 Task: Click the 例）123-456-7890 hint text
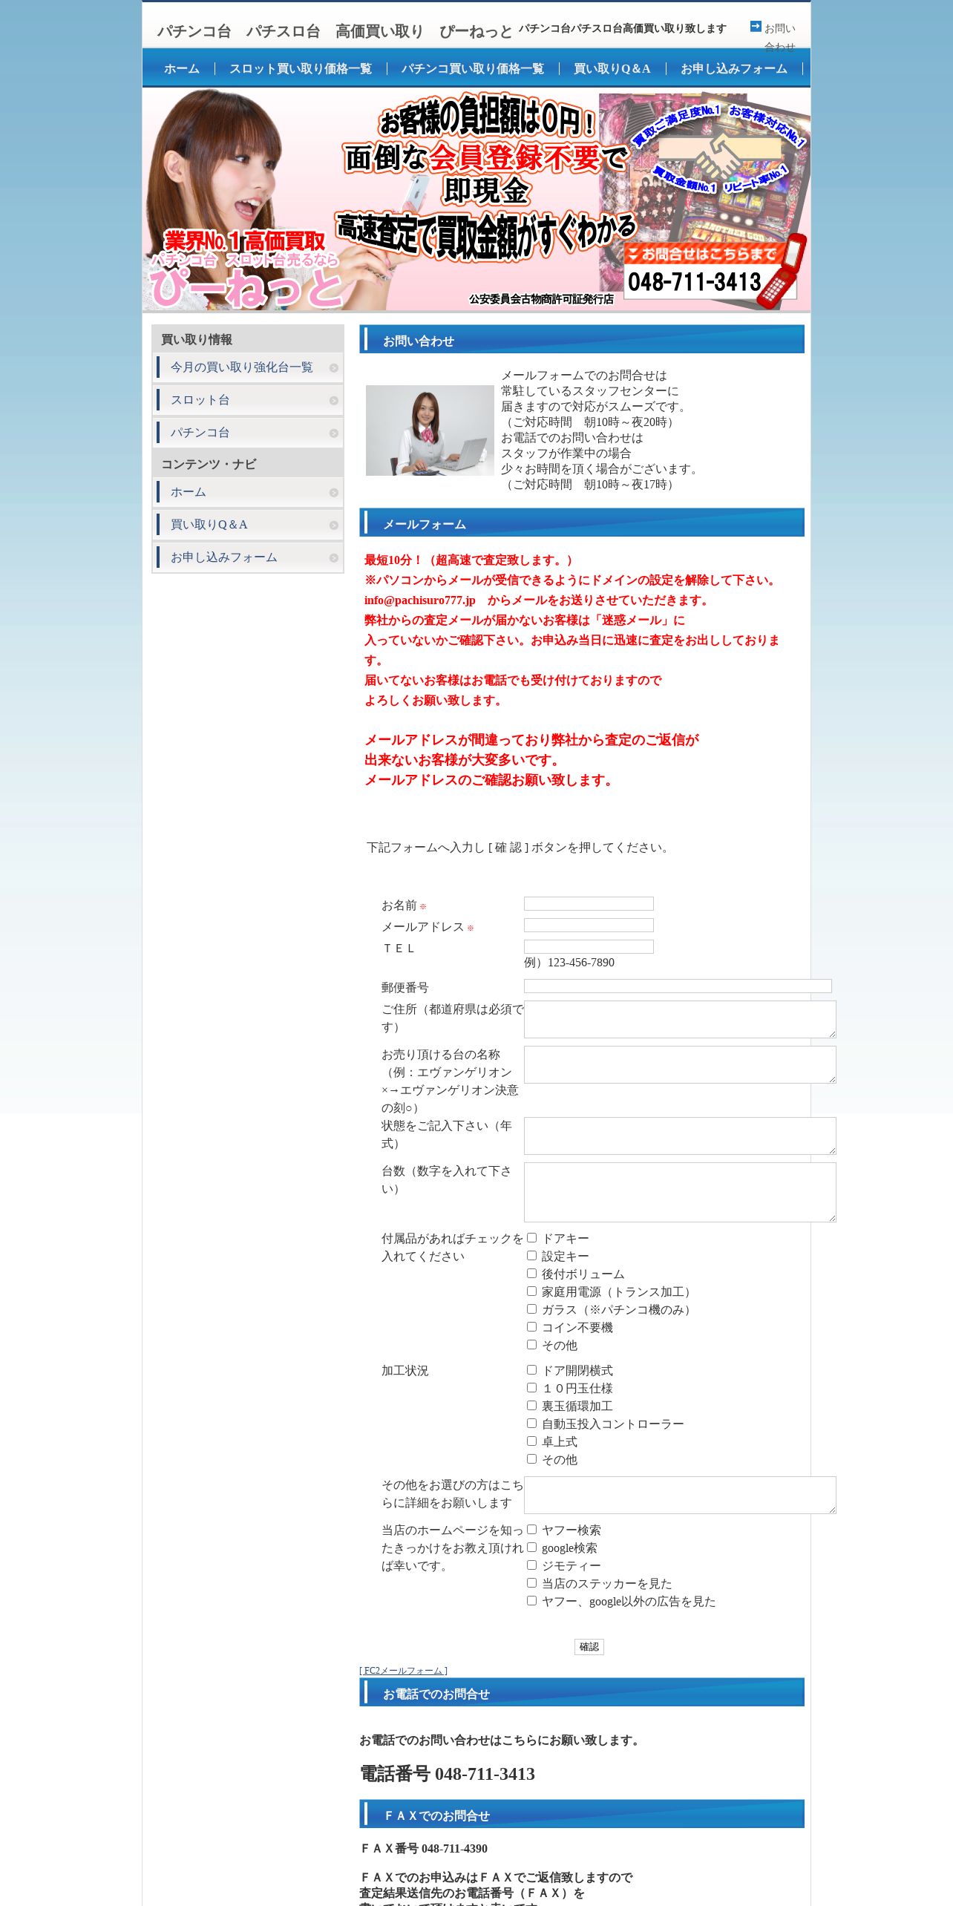tap(569, 963)
